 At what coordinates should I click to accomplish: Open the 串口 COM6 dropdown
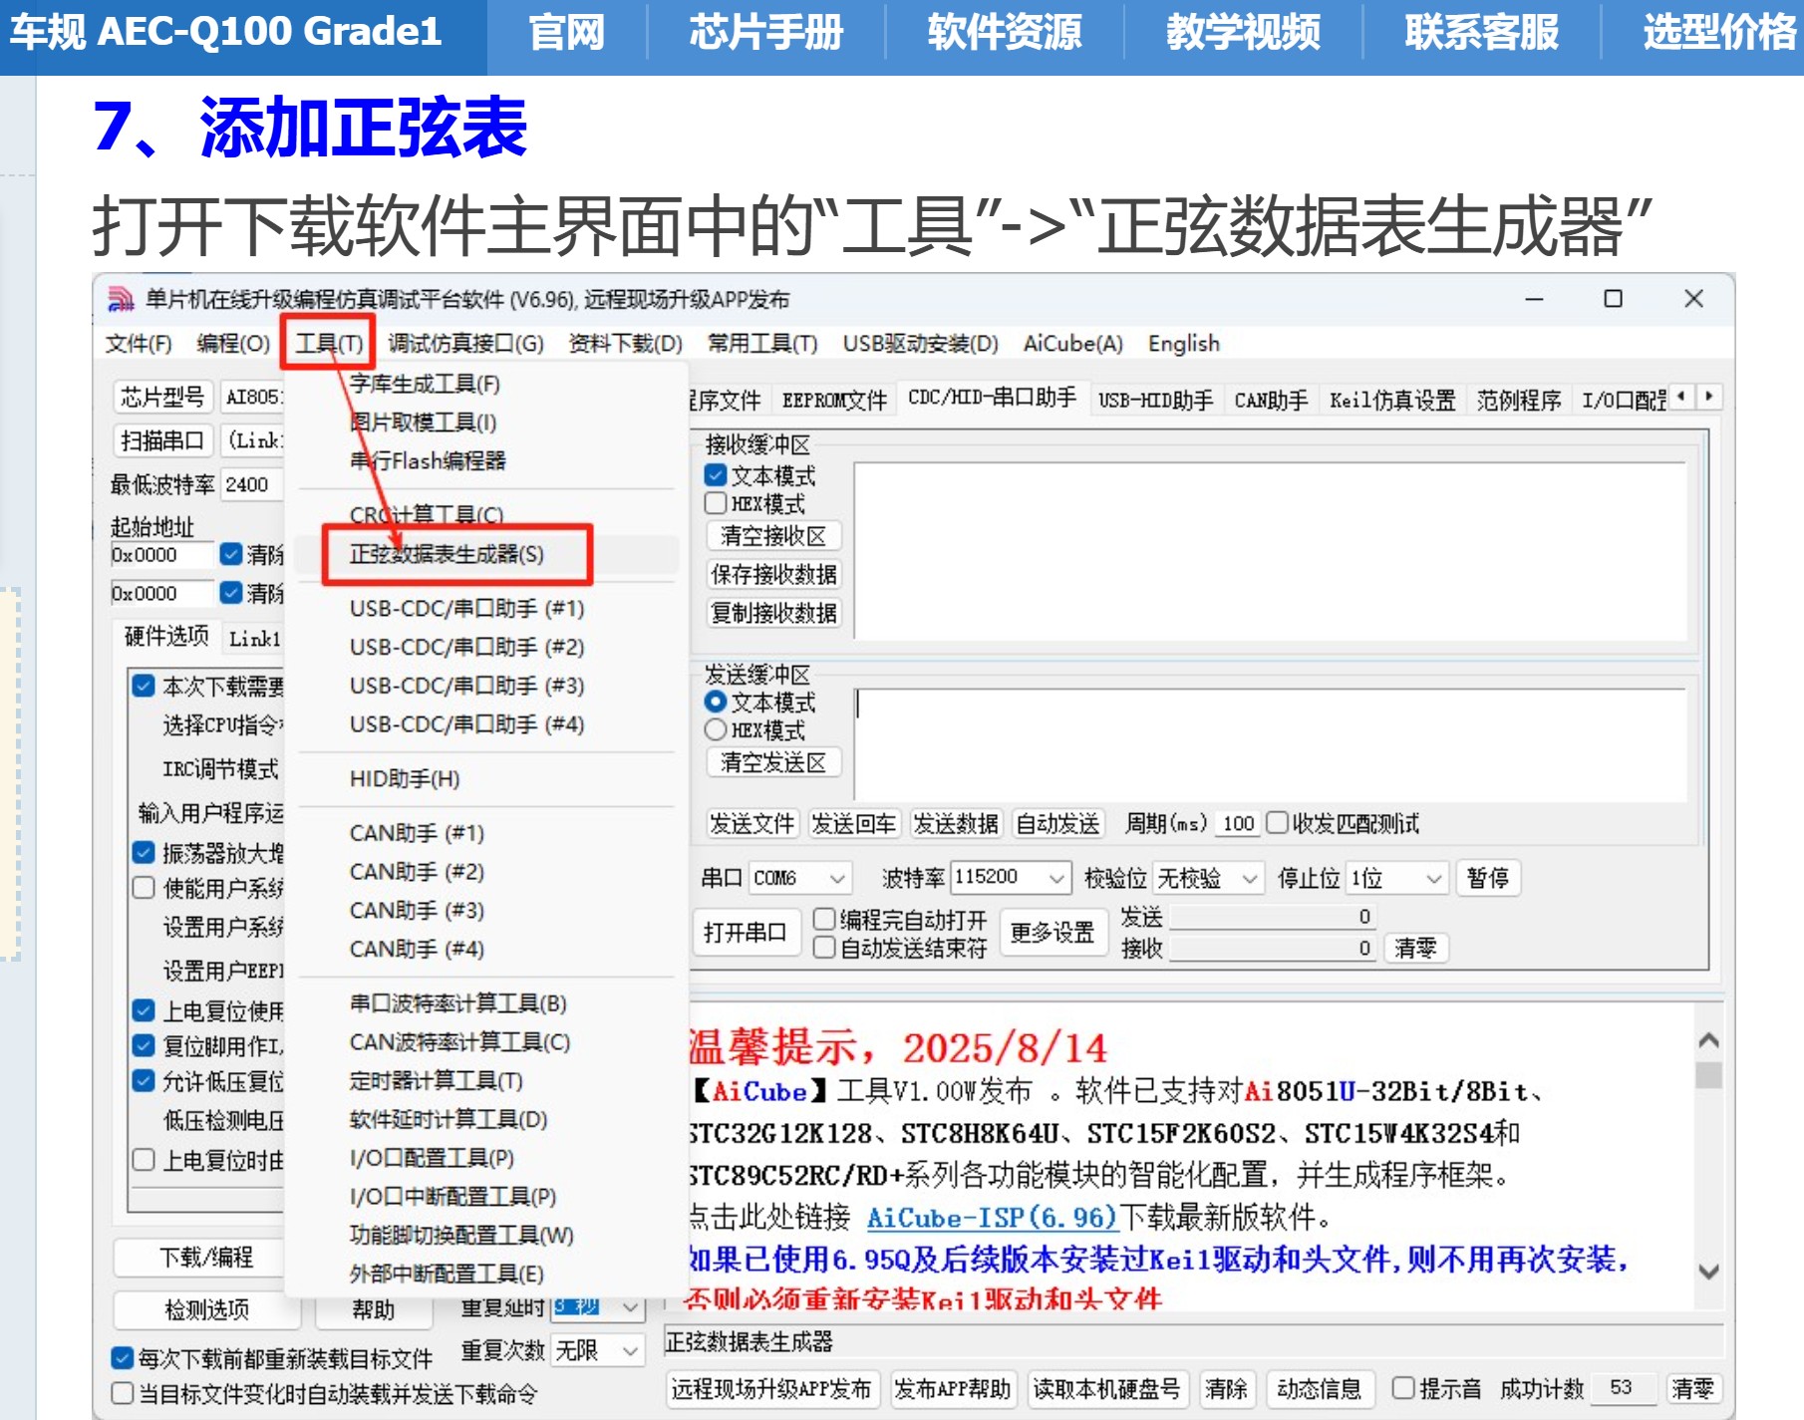(x=835, y=878)
